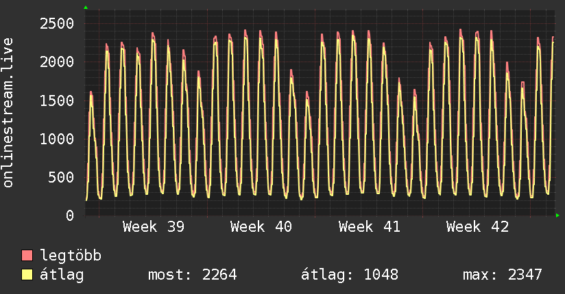The width and height of the screenshot is (565, 294).
Task: Click the onlinestream.live vertical axis title
Action: (x=8, y=113)
